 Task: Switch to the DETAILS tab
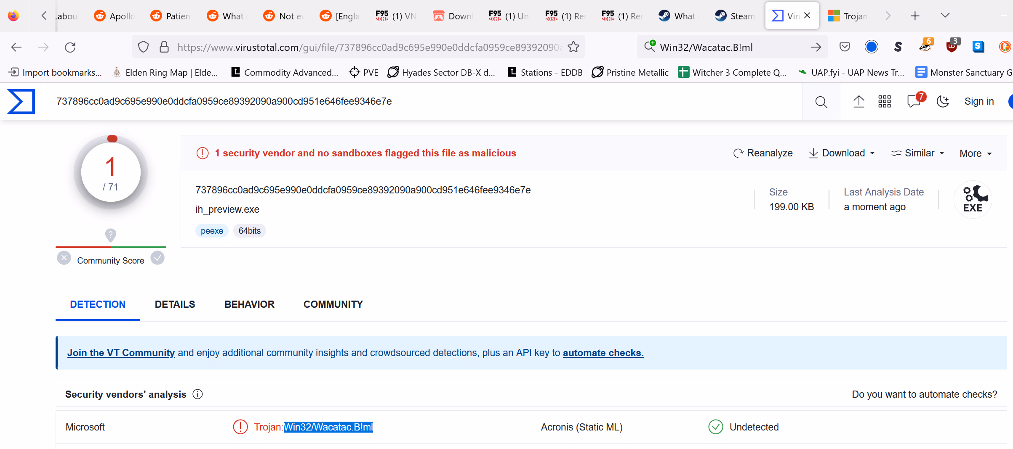(175, 304)
